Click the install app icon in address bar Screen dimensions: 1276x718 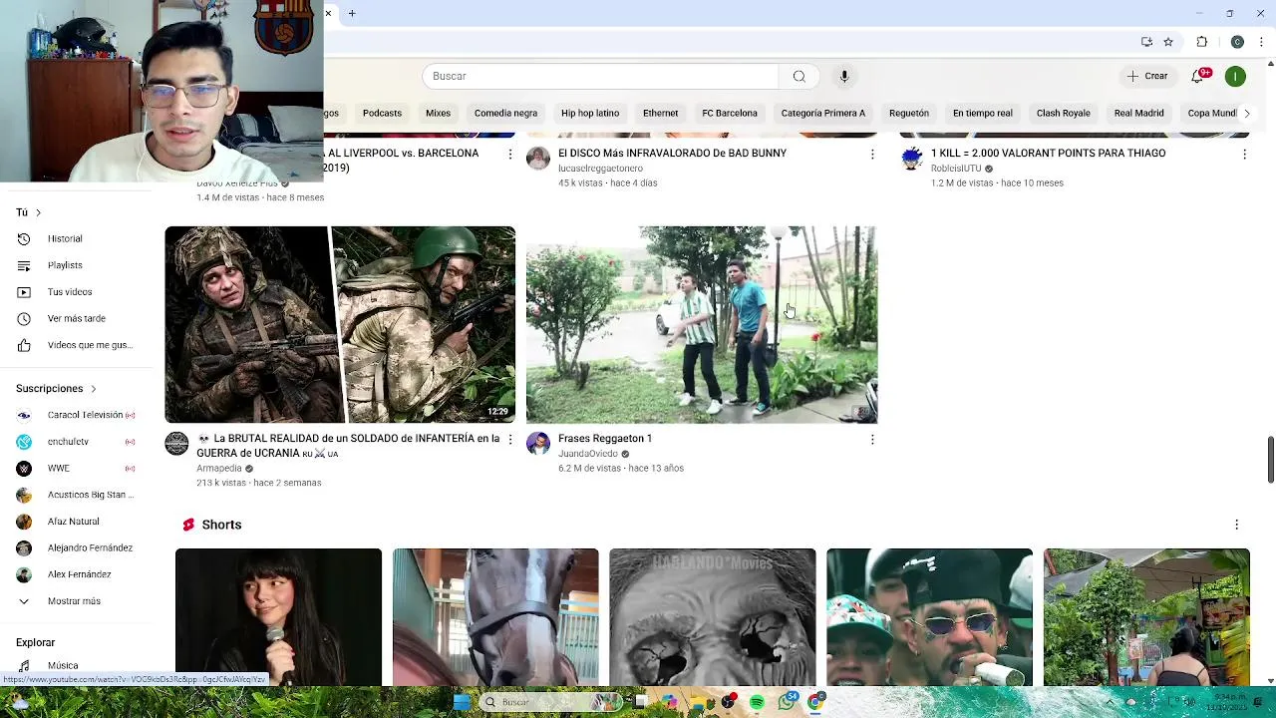1146,42
